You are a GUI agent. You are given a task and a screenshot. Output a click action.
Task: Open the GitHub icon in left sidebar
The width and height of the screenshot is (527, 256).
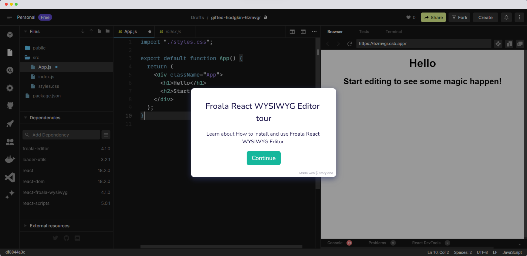coord(10,106)
